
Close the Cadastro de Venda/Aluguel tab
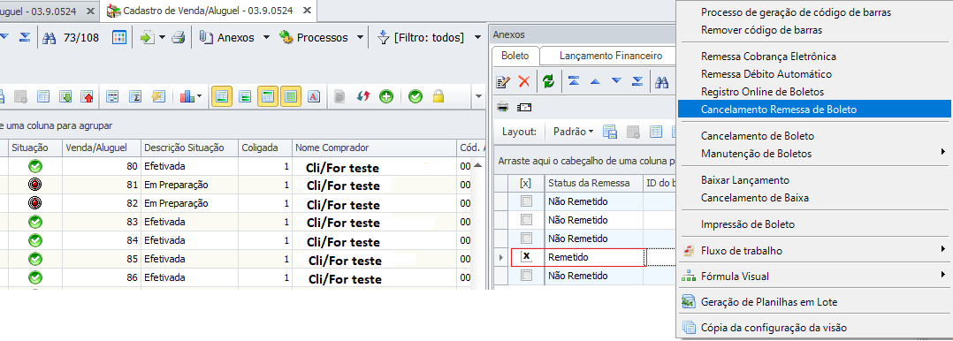(x=306, y=11)
